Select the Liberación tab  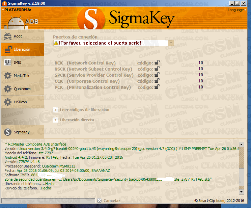[x=23, y=49]
